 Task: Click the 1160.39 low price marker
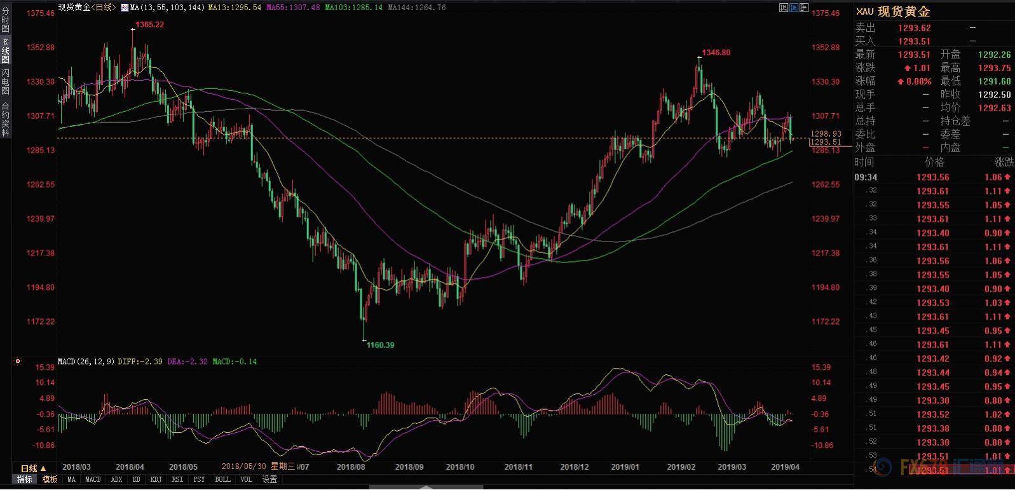(379, 345)
